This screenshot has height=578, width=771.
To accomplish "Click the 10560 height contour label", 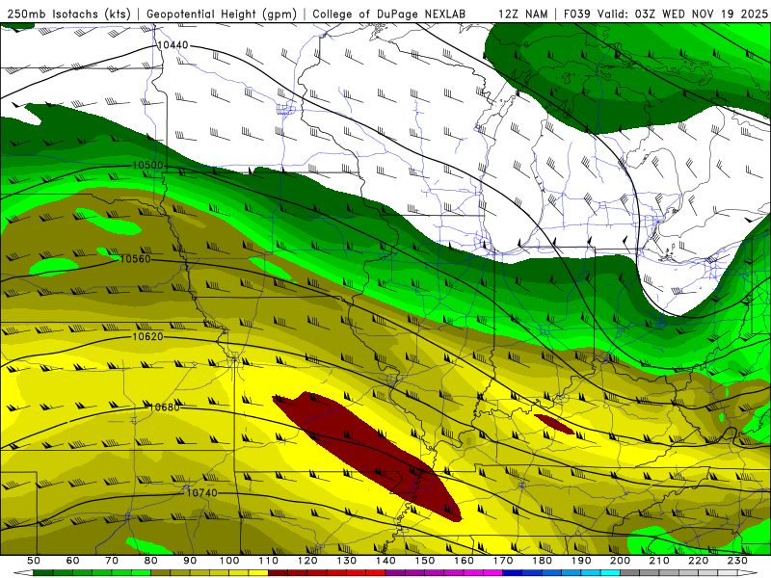I will click(x=135, y=259).
